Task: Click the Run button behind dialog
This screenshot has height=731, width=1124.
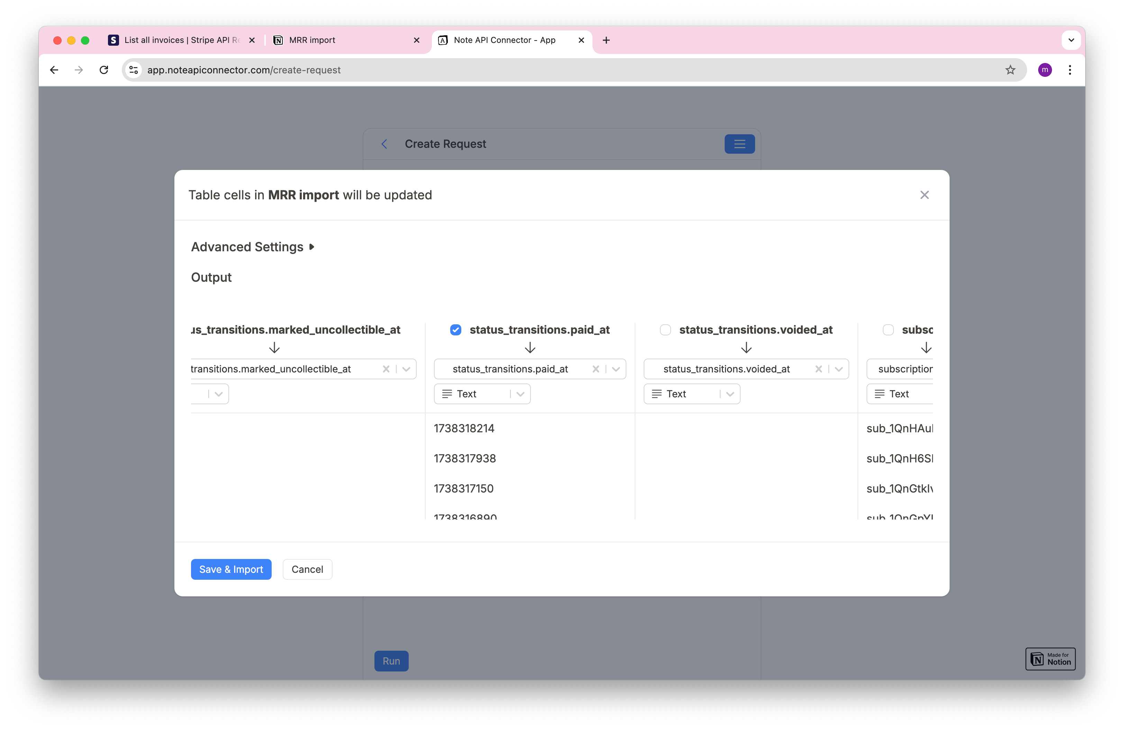Action: click(391, 661)
